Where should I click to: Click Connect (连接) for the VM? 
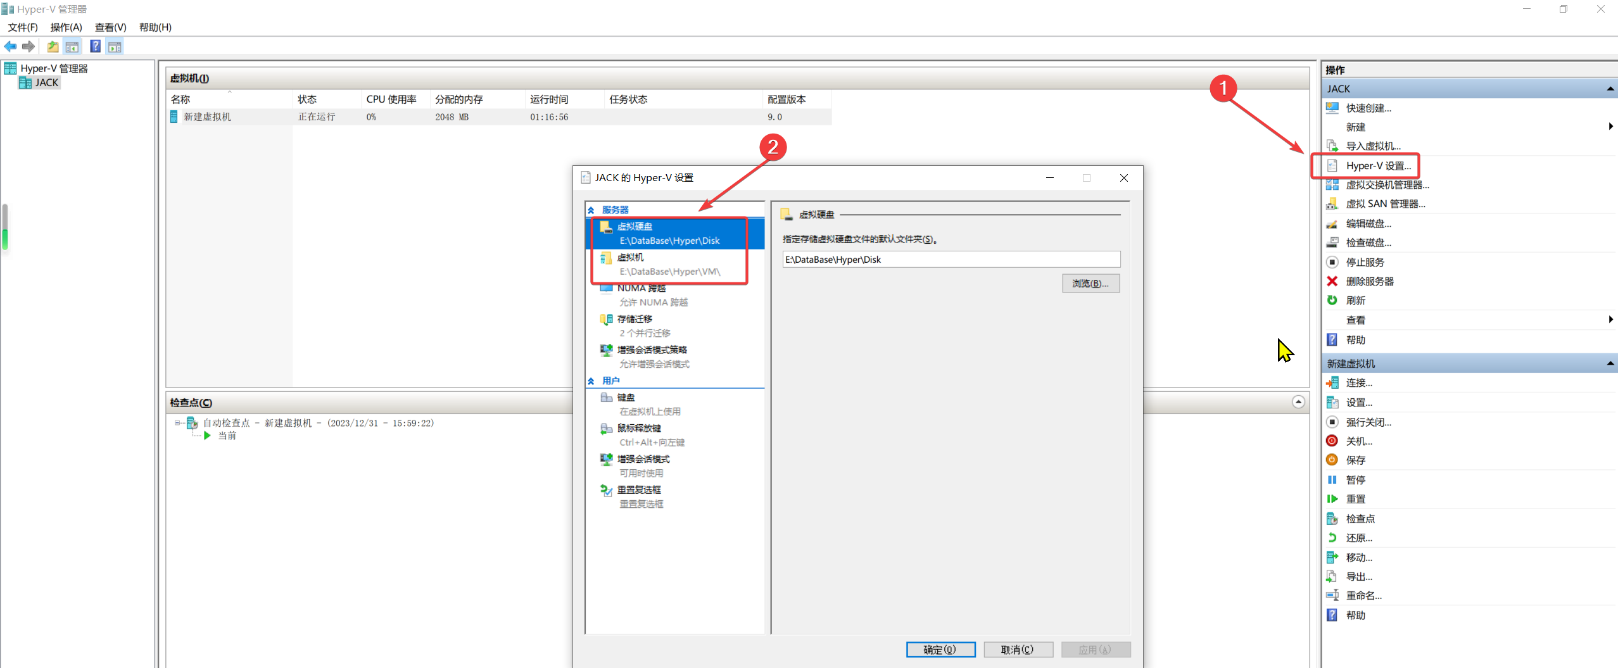[x=1358, y=383]
